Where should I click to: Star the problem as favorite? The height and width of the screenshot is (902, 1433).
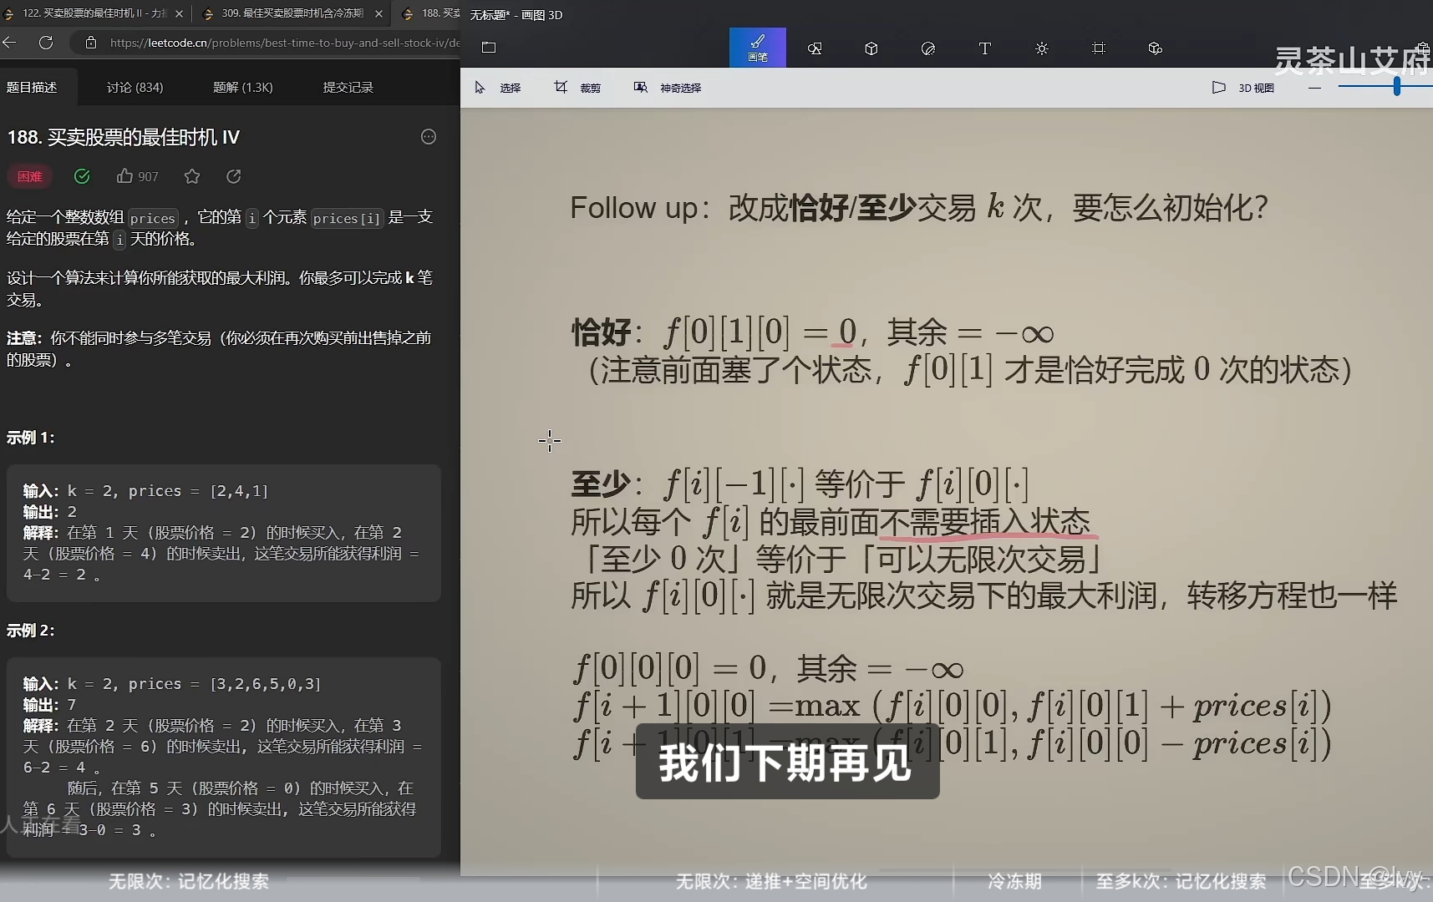click(192, 176)
